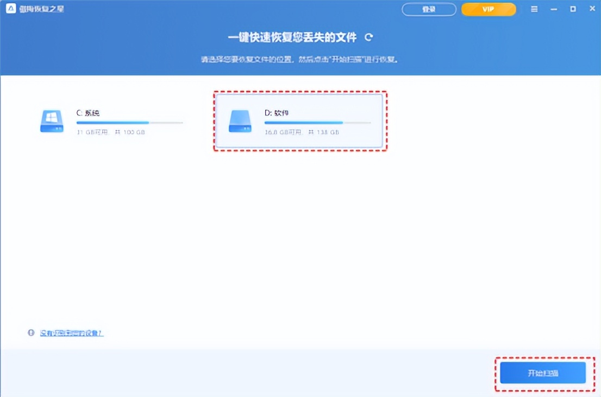Select the D: 软件 partition card
Screen dimensions: 601x397
pos(300,121)
